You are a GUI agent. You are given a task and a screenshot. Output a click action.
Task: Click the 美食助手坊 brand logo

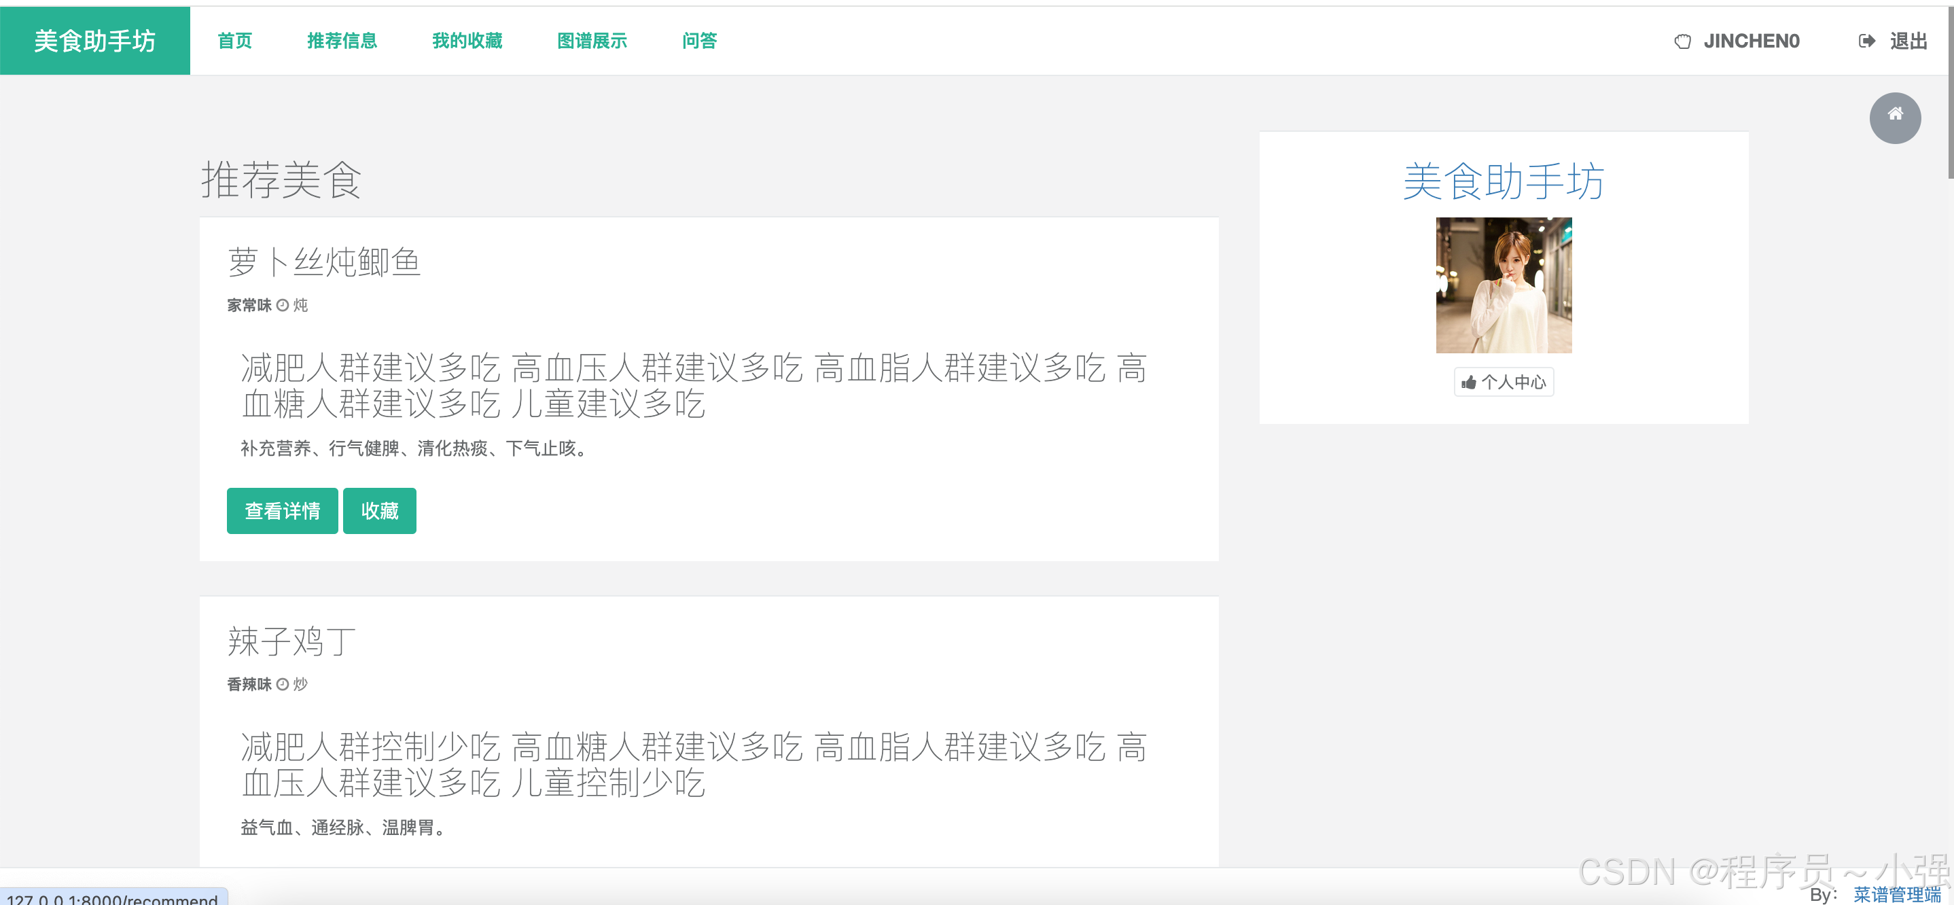tap(95, 41)
